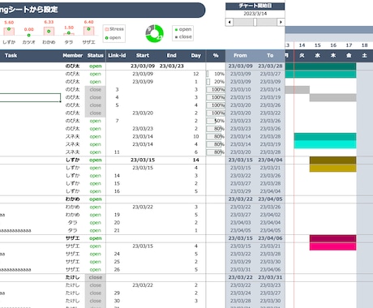Click the pink サザエ Gantt task bar
The width and height of the screenshot is (373, 308).
tap(332, 246)
